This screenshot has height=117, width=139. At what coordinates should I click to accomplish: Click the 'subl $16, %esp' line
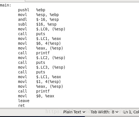pyautogui.click(x=37, y=24)
